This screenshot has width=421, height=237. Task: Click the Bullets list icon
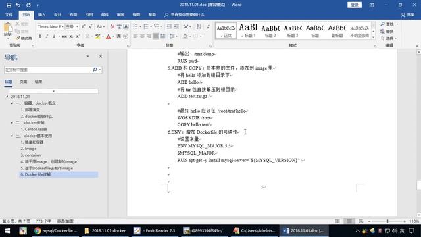pos(136,26)
